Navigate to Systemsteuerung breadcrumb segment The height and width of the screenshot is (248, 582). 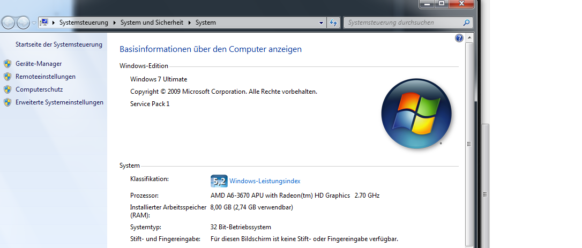84,22
